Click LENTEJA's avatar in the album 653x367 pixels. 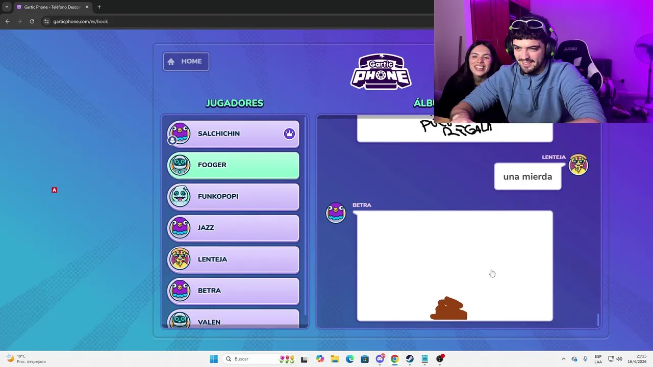[579, 165]
